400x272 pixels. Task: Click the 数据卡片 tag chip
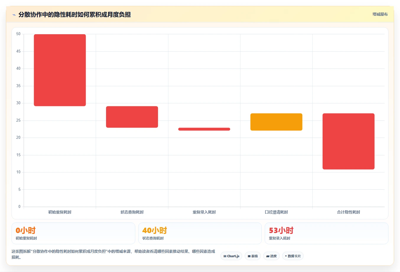[x=293, y=256]
